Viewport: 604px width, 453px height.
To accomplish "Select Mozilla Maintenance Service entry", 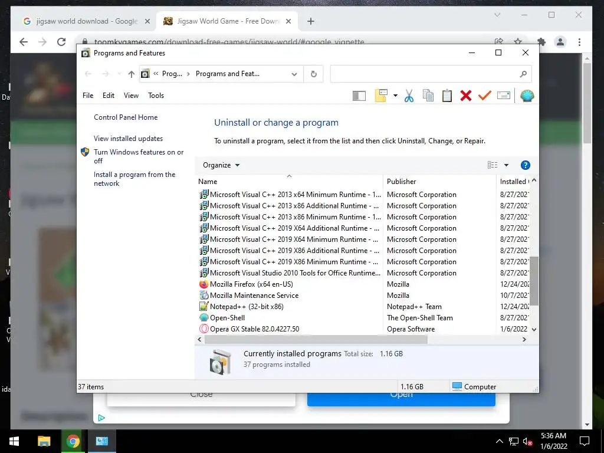I will point(254,296).
